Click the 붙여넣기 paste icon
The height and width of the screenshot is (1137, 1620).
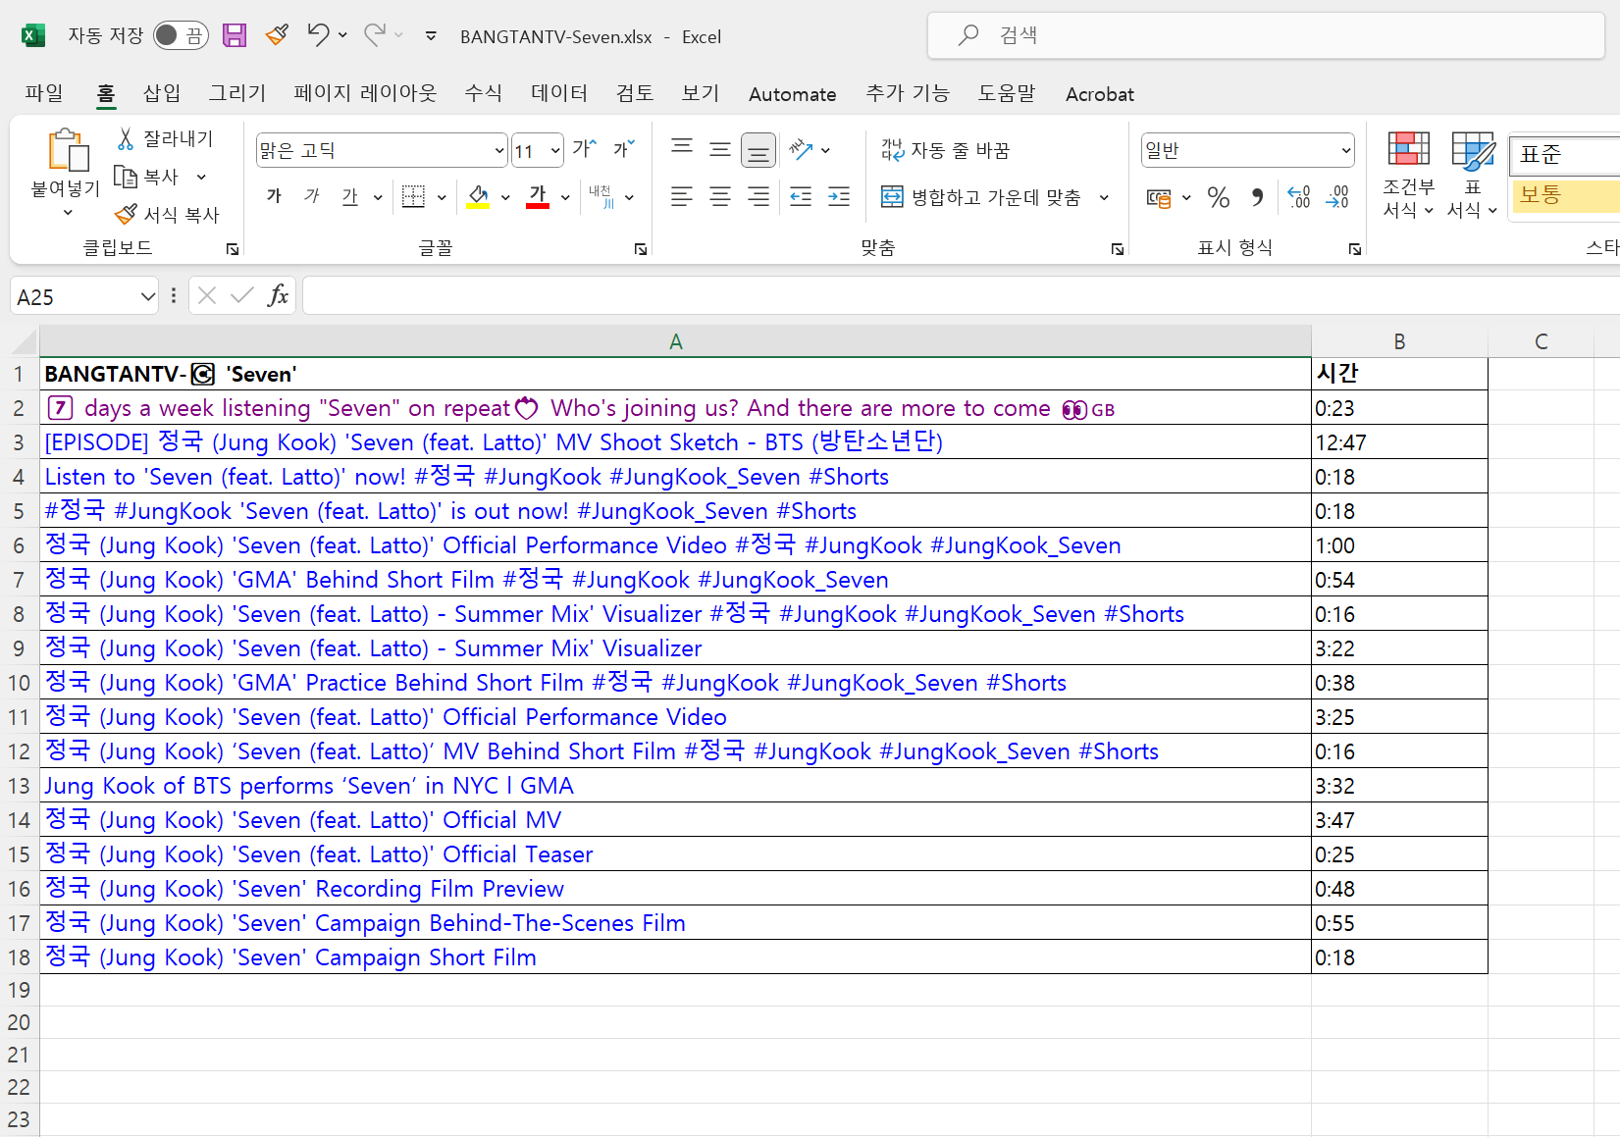pyautogui.click(x=68, y=150)
